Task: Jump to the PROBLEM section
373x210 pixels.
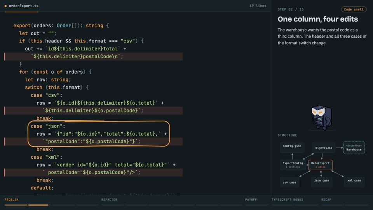Action: pos(11,199)
